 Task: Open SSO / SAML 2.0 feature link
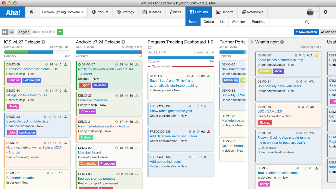tap(270, 111)
